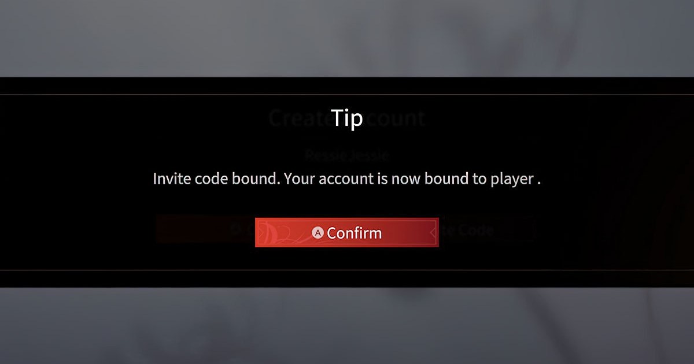Click the dimmed red button left of Confirm
The image size is (694, 364).
tap(205, 229)
